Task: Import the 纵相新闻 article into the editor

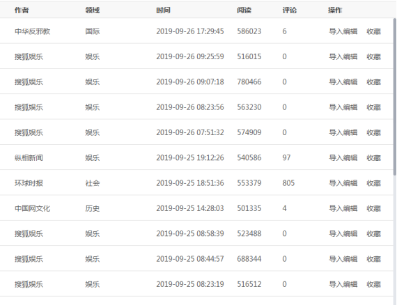Action: (343, 158)
